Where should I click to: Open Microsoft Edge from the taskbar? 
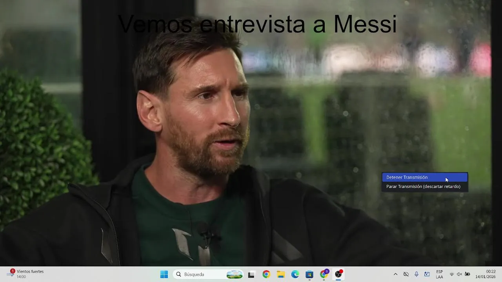[295, 274]
